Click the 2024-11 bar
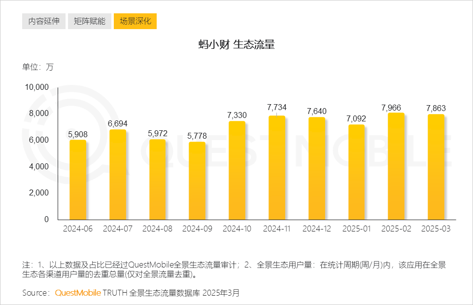473x305 pixels. [277, 168]
